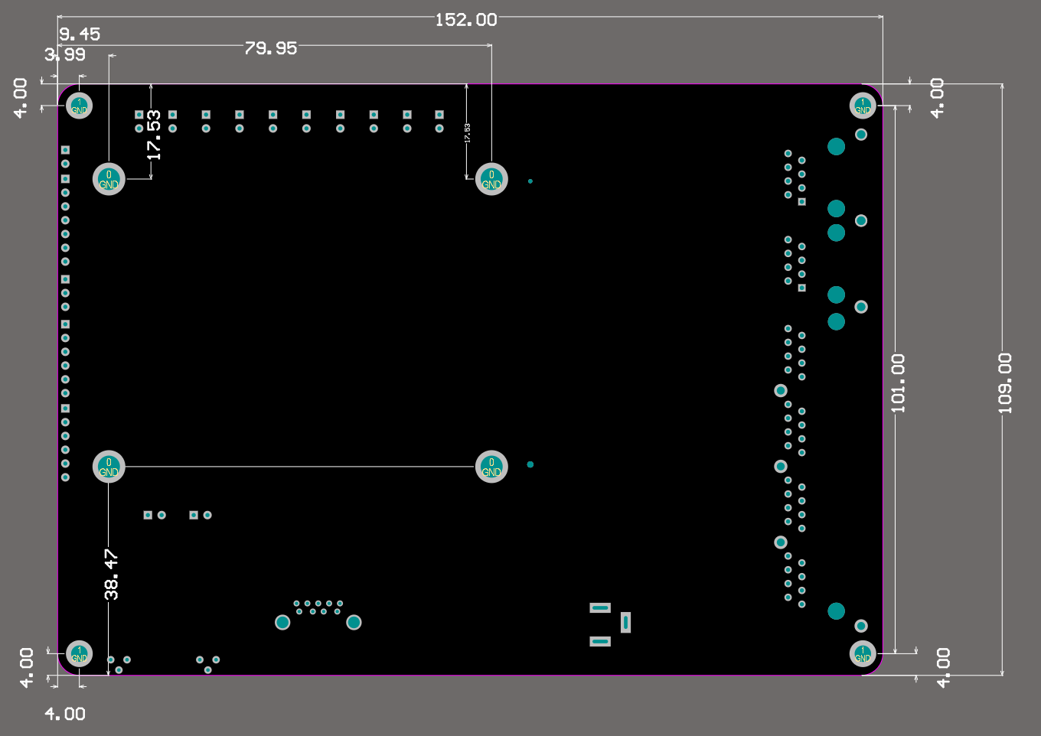Click the top-right corner GND mounting hole

point(863,106)
